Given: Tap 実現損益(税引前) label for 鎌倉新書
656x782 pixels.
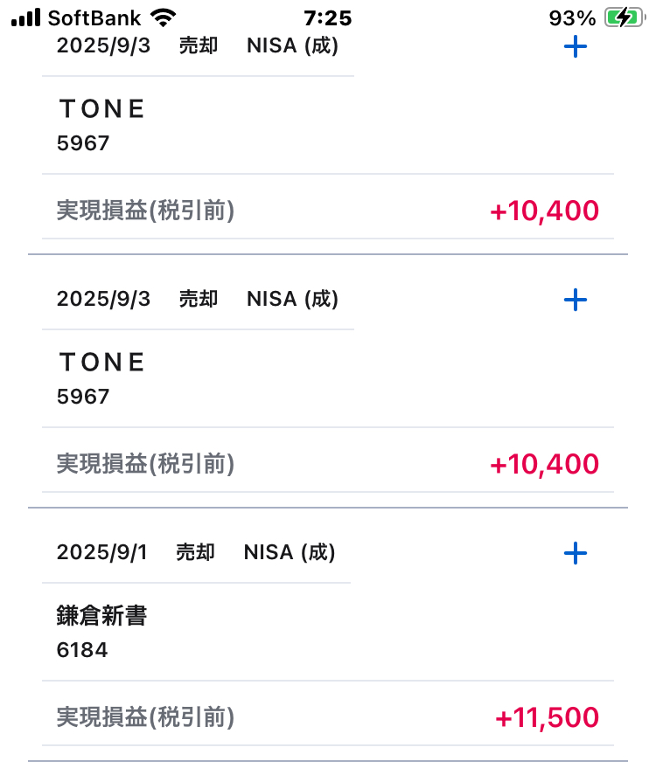Looking at the screenshot, I should coord(145,718).
